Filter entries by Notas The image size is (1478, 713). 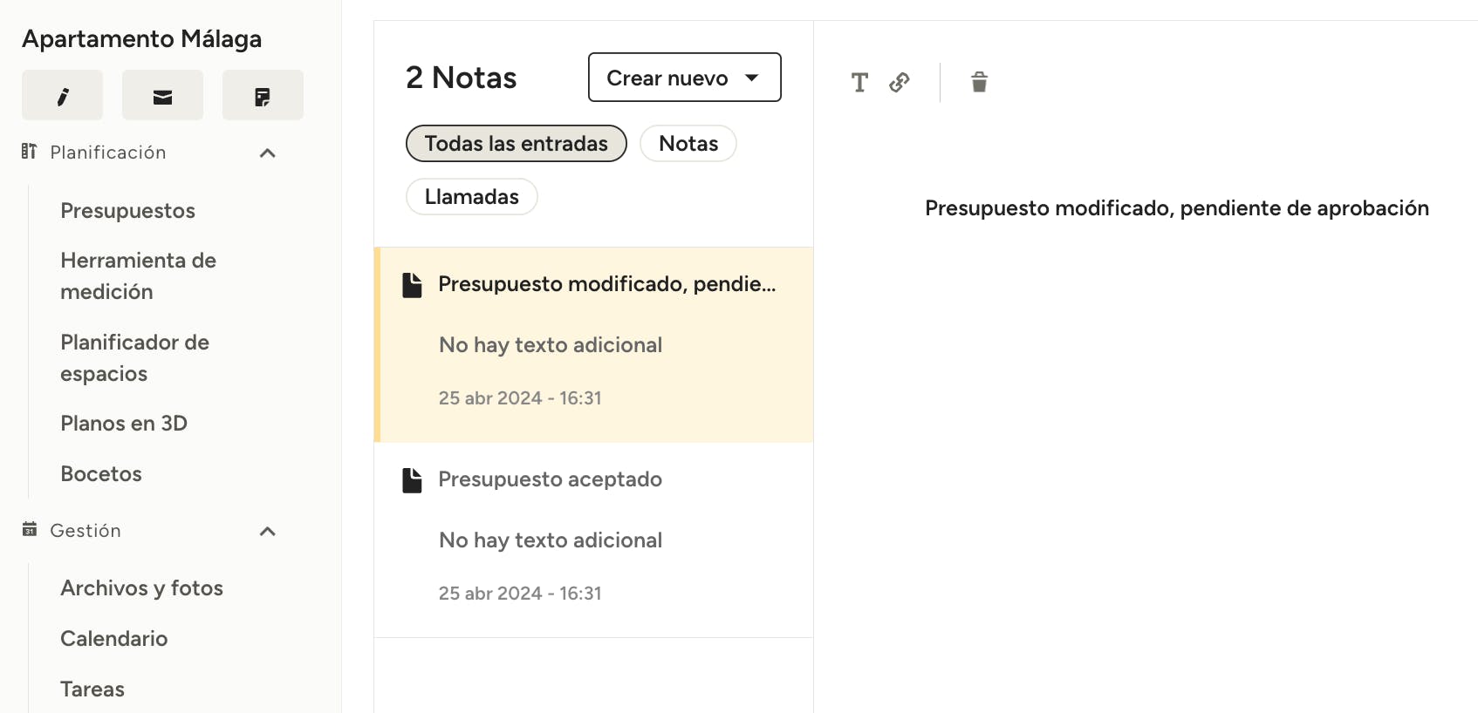coord(688,144)
